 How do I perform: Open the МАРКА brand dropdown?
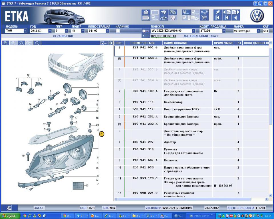tap(258, 31)
